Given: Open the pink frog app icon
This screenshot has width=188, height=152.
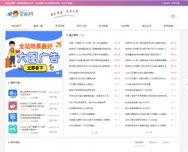Looking at the screenshot, I should (x=13, y=106).
